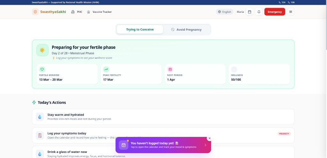This screenshot has height=158, width=327.
Task: Click the 17 Mar peak fertility value
Action: point(108,79)
